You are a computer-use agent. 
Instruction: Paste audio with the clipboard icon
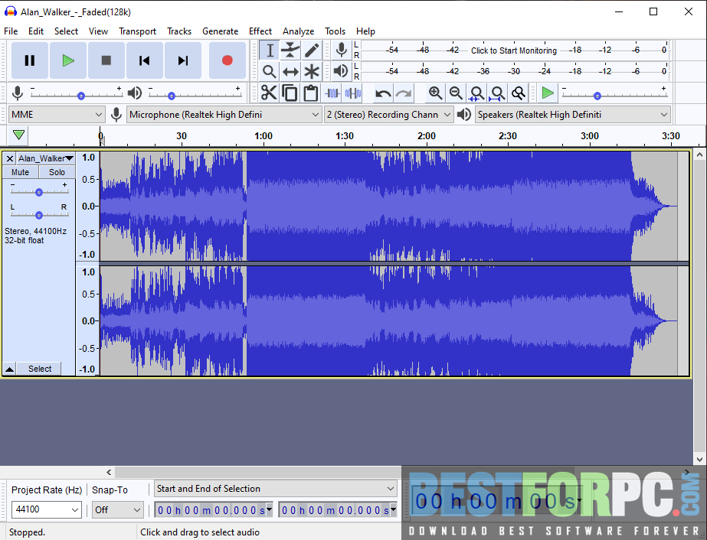click(x=310, y=93)
